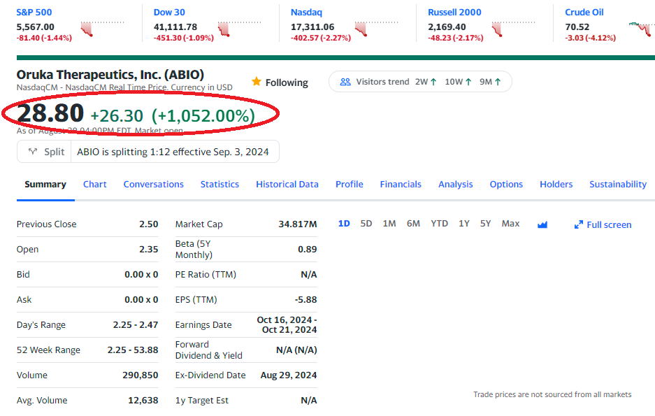This screenshot has width=655, height=416.
Task: Switch to the area chart type icon
Action: pyautogui.click(x=542, y=224)
